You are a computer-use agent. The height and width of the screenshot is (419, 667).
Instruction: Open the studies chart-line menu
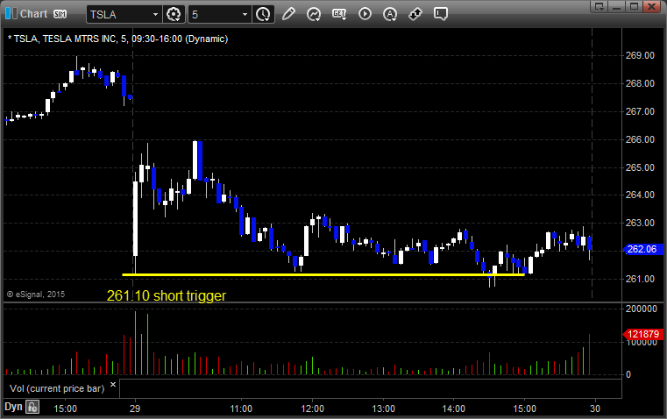(314, 14)
